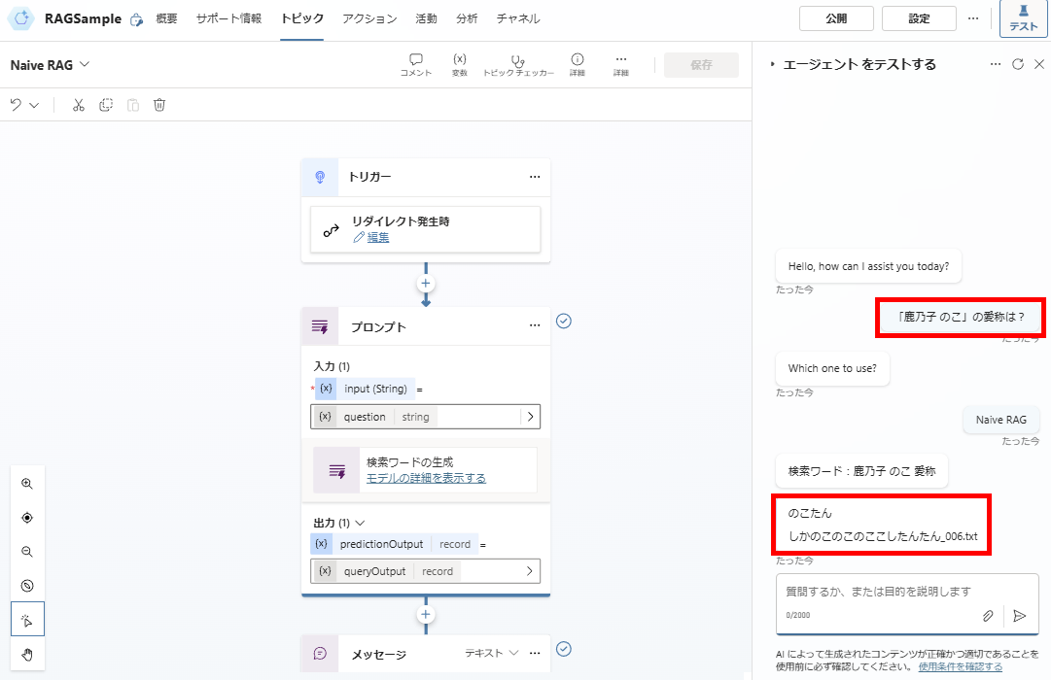The width and height of the screenshot is (1051, 680).
Task: Attach a file via the paperclip icon
Action: click(988, 615)
